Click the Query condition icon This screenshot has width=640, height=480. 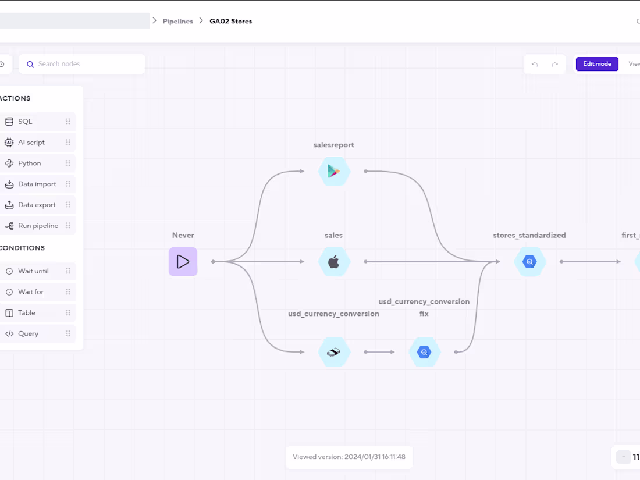click(x=10, y=333)
